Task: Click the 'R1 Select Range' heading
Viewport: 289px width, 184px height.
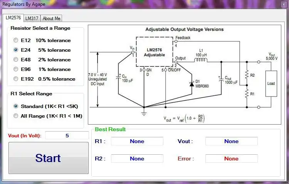Action: tap(31, 94)
